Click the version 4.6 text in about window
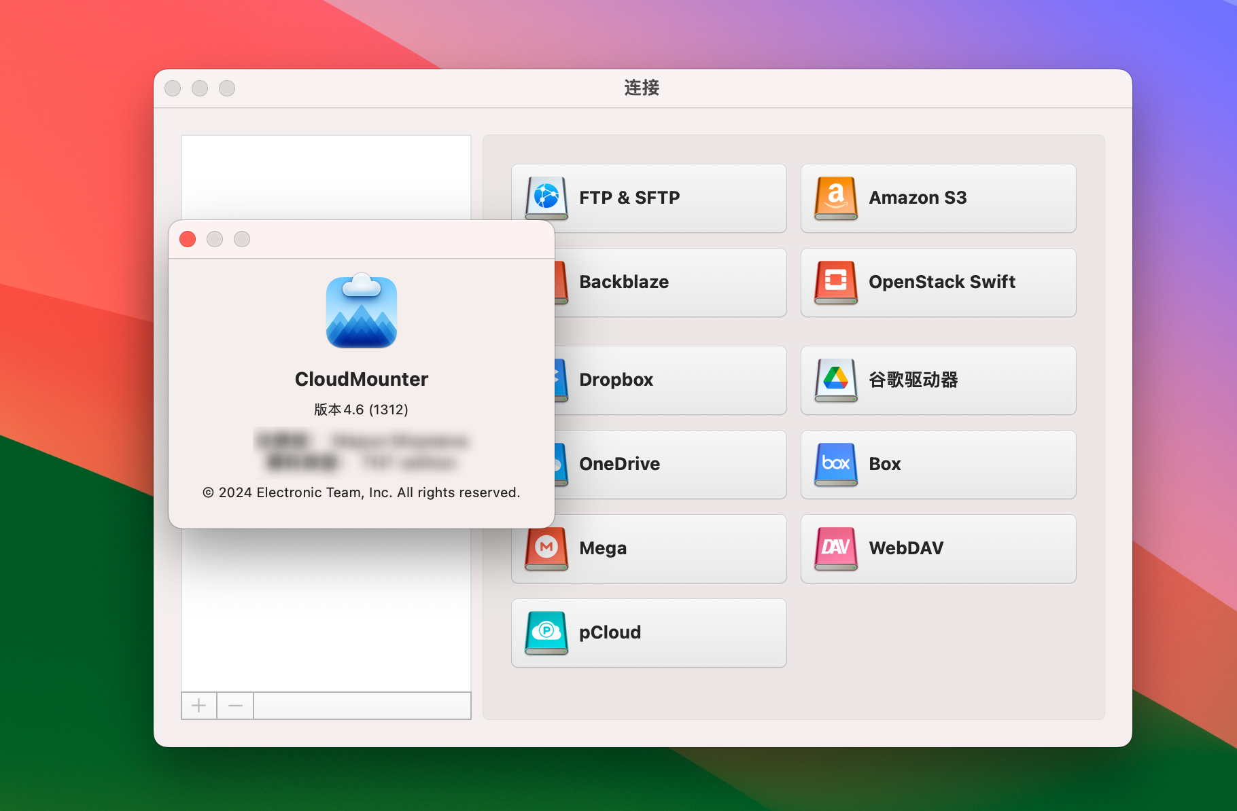This screenshot has width=1237, height=811. (x=362, y=409)
